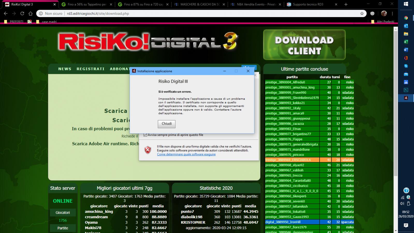Bookmark this page with the star icon
This screenshot has width=414, height=233.
(x=362, y=13)
